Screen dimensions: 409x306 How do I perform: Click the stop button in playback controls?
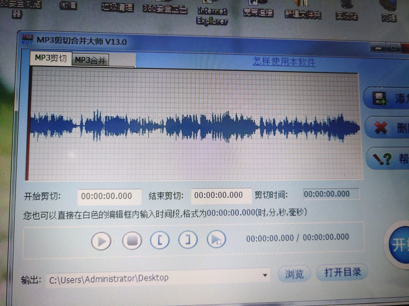point(132,240)
